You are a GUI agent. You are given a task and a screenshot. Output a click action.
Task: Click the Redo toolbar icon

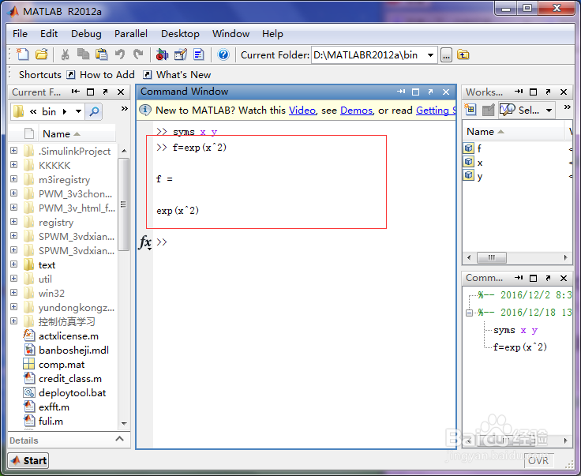point(138,54)
